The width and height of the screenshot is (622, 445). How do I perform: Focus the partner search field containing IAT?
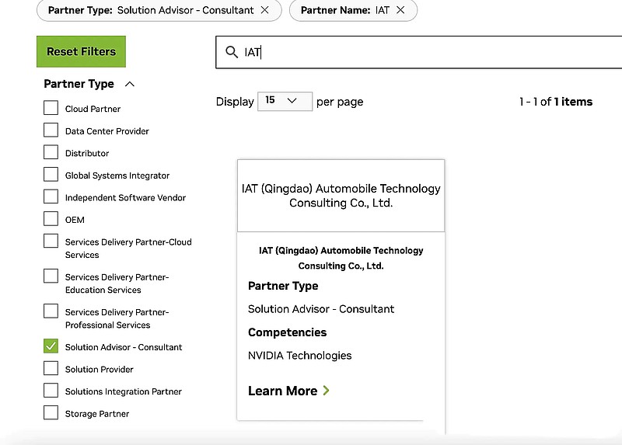[419, 52]
